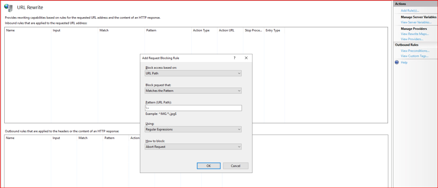438x188 pixels.
Task: Open the View Providers link
Action: pyautogui.click(x=412, y=39)
